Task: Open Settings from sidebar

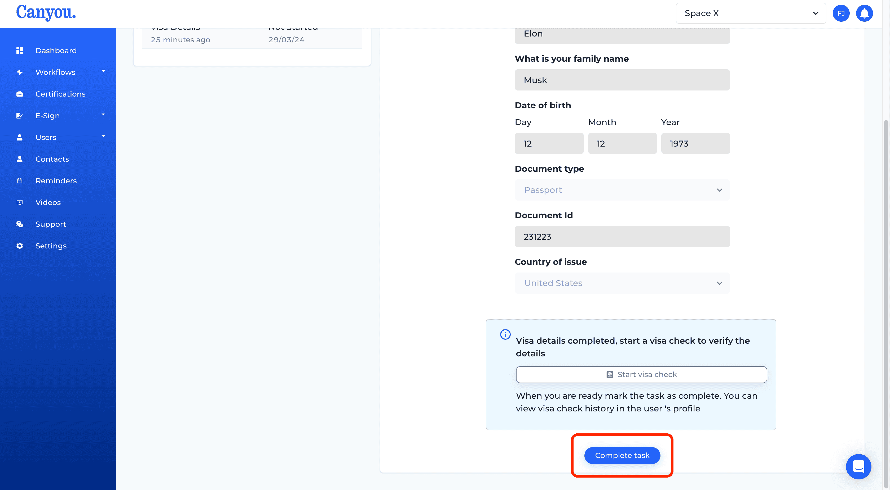Action: pos(51,246)
